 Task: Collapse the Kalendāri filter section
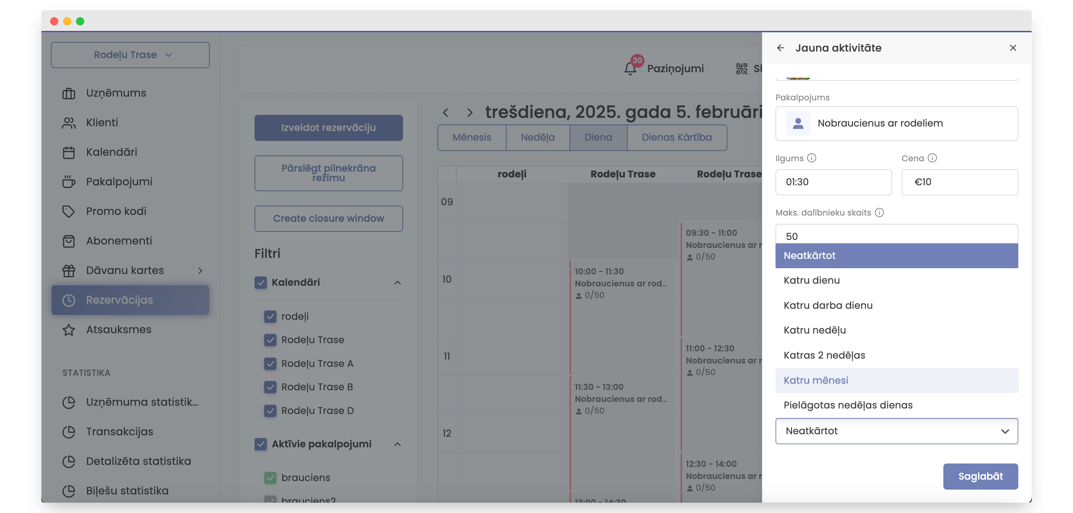[397, 283]
